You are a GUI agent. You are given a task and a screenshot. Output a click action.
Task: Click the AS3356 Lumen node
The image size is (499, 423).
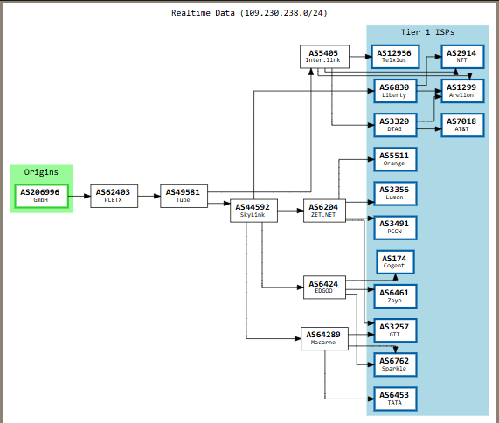point(395,193)
